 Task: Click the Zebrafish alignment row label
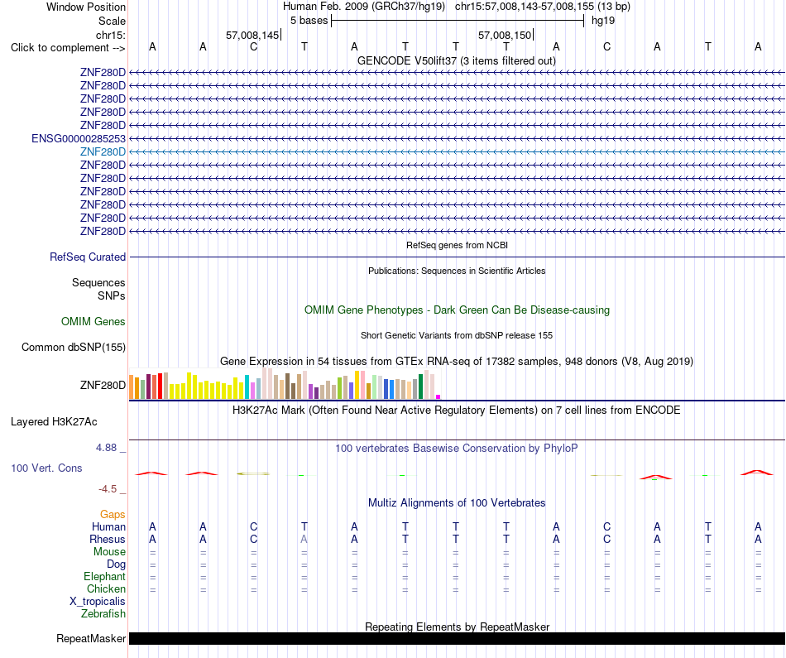coord(103,614)
